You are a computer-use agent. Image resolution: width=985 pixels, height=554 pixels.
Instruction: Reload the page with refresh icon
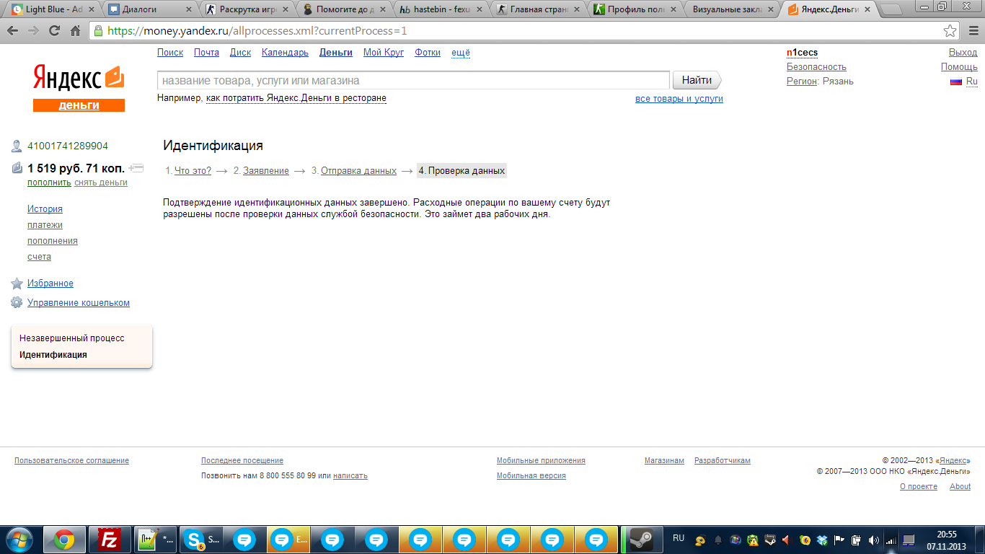[54, 31]
